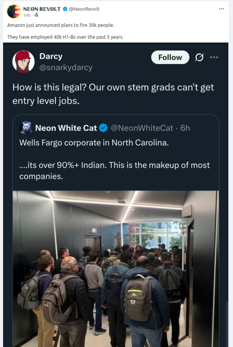
Task: Click the verified badge beside NEON REVOLT
Action: 65,9
